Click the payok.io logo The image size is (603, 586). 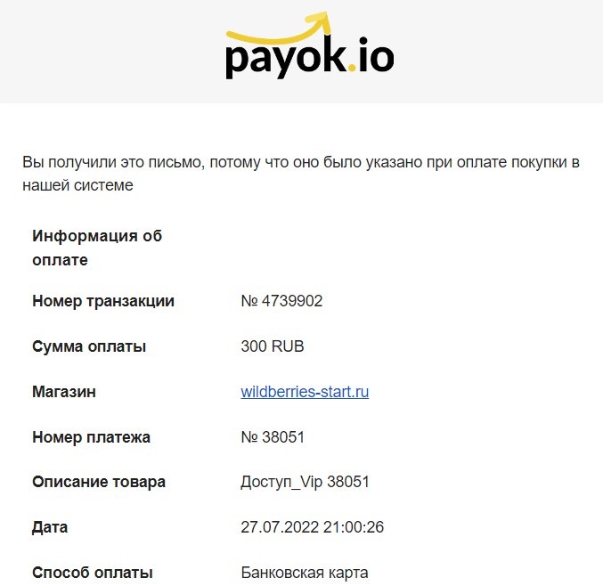click(x=310, y=45)
